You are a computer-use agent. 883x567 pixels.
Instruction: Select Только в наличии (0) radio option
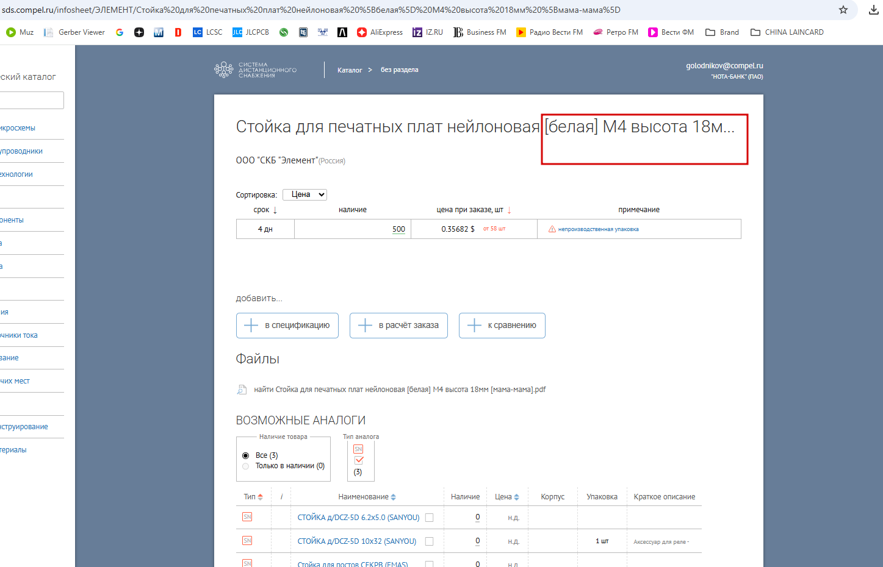pyautogui.click(x=245, y=466)
